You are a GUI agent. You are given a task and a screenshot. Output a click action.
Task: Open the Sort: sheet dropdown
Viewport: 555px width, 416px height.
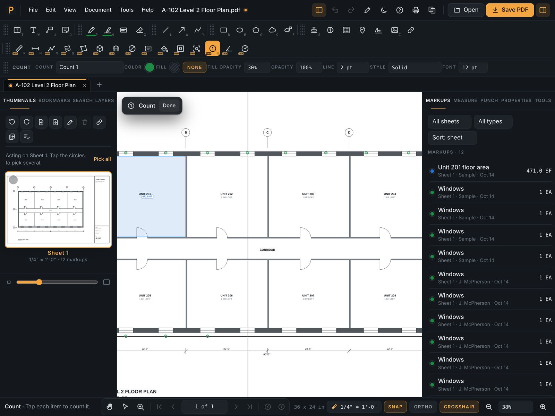click(x=452, y=138)
